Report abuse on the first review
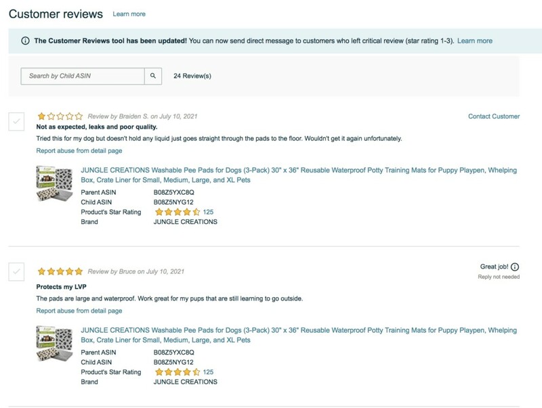This screenshot has width=542, height=408. 79,151
